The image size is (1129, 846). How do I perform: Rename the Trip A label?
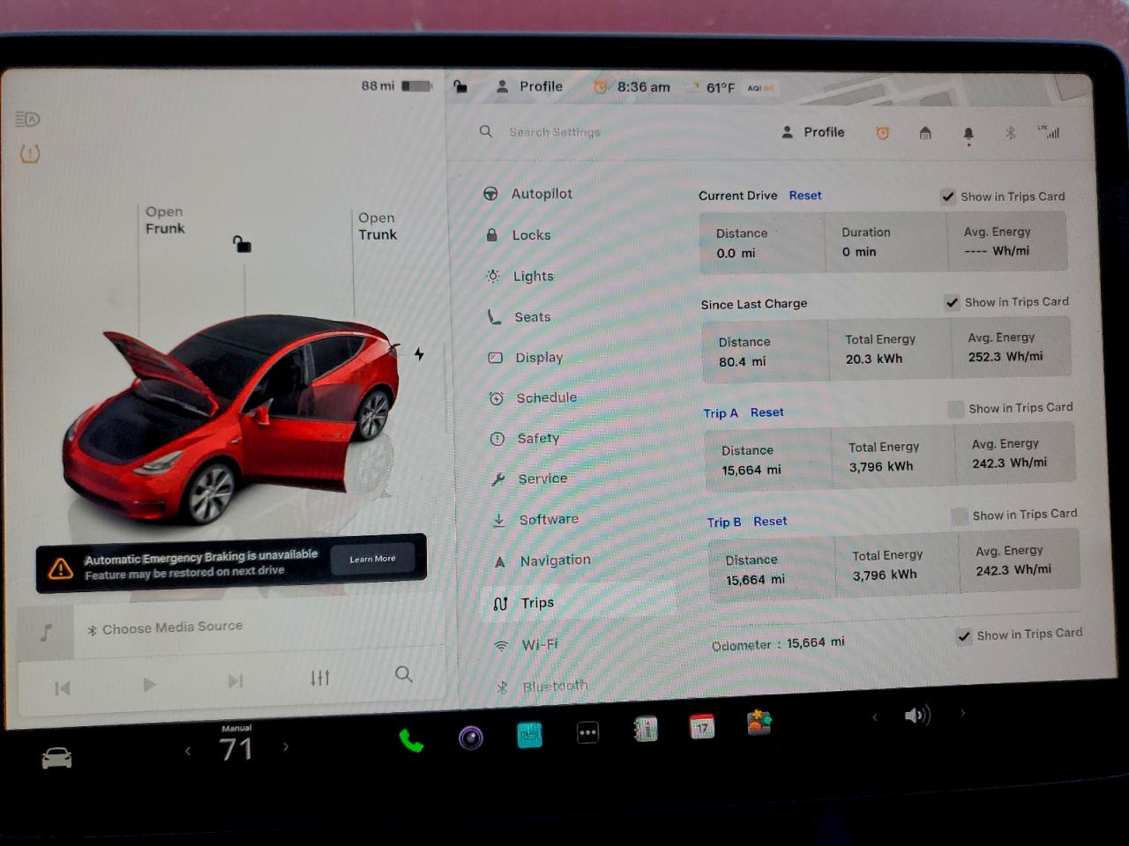721,413
